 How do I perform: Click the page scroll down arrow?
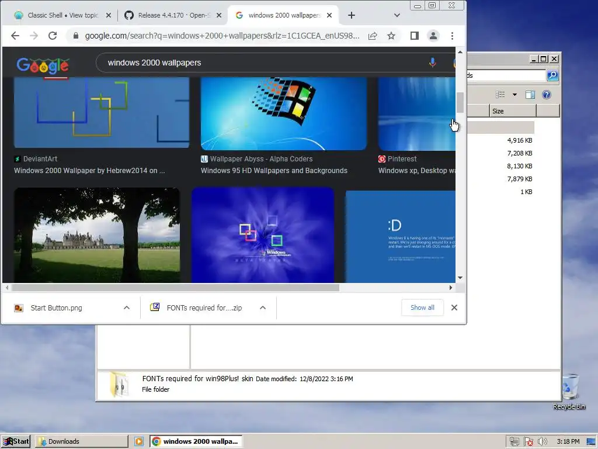460,278
